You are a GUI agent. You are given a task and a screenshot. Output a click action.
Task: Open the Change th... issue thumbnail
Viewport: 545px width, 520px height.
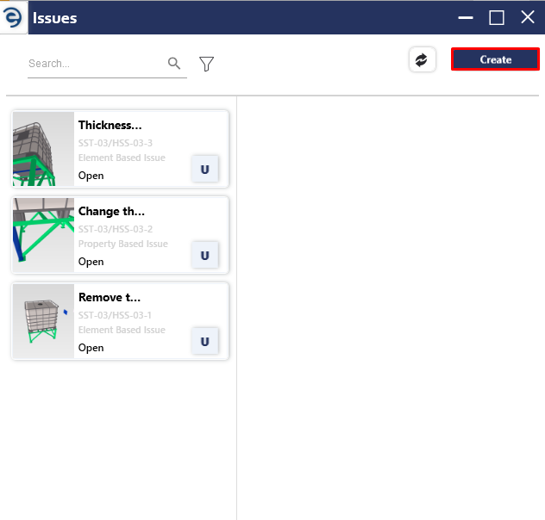43,235
